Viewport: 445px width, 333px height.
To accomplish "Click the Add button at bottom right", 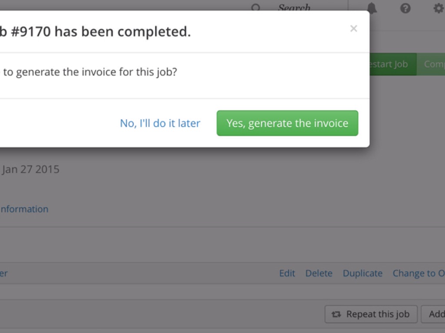I will pos(435,314).
